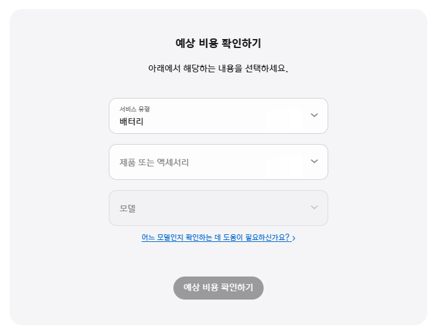This screenshot has width=430, height=329.
Task: Change the service type from 배터리
Action: (218, 116)
